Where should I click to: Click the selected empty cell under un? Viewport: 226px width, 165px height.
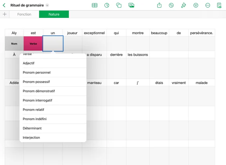(x=53, y=43)
